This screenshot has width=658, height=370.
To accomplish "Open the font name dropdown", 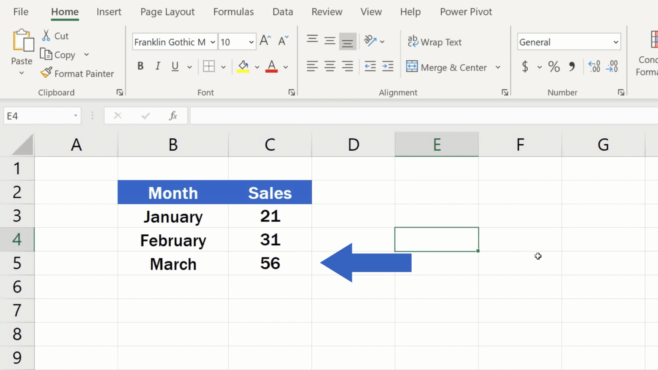I will click(x=213, y=42).
